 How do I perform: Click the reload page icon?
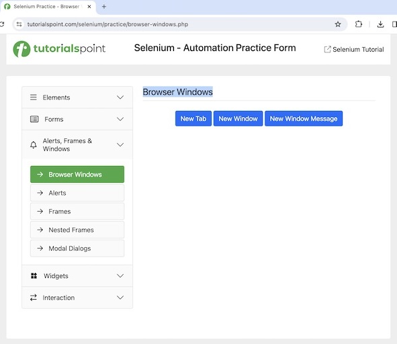tap(2, 24)
